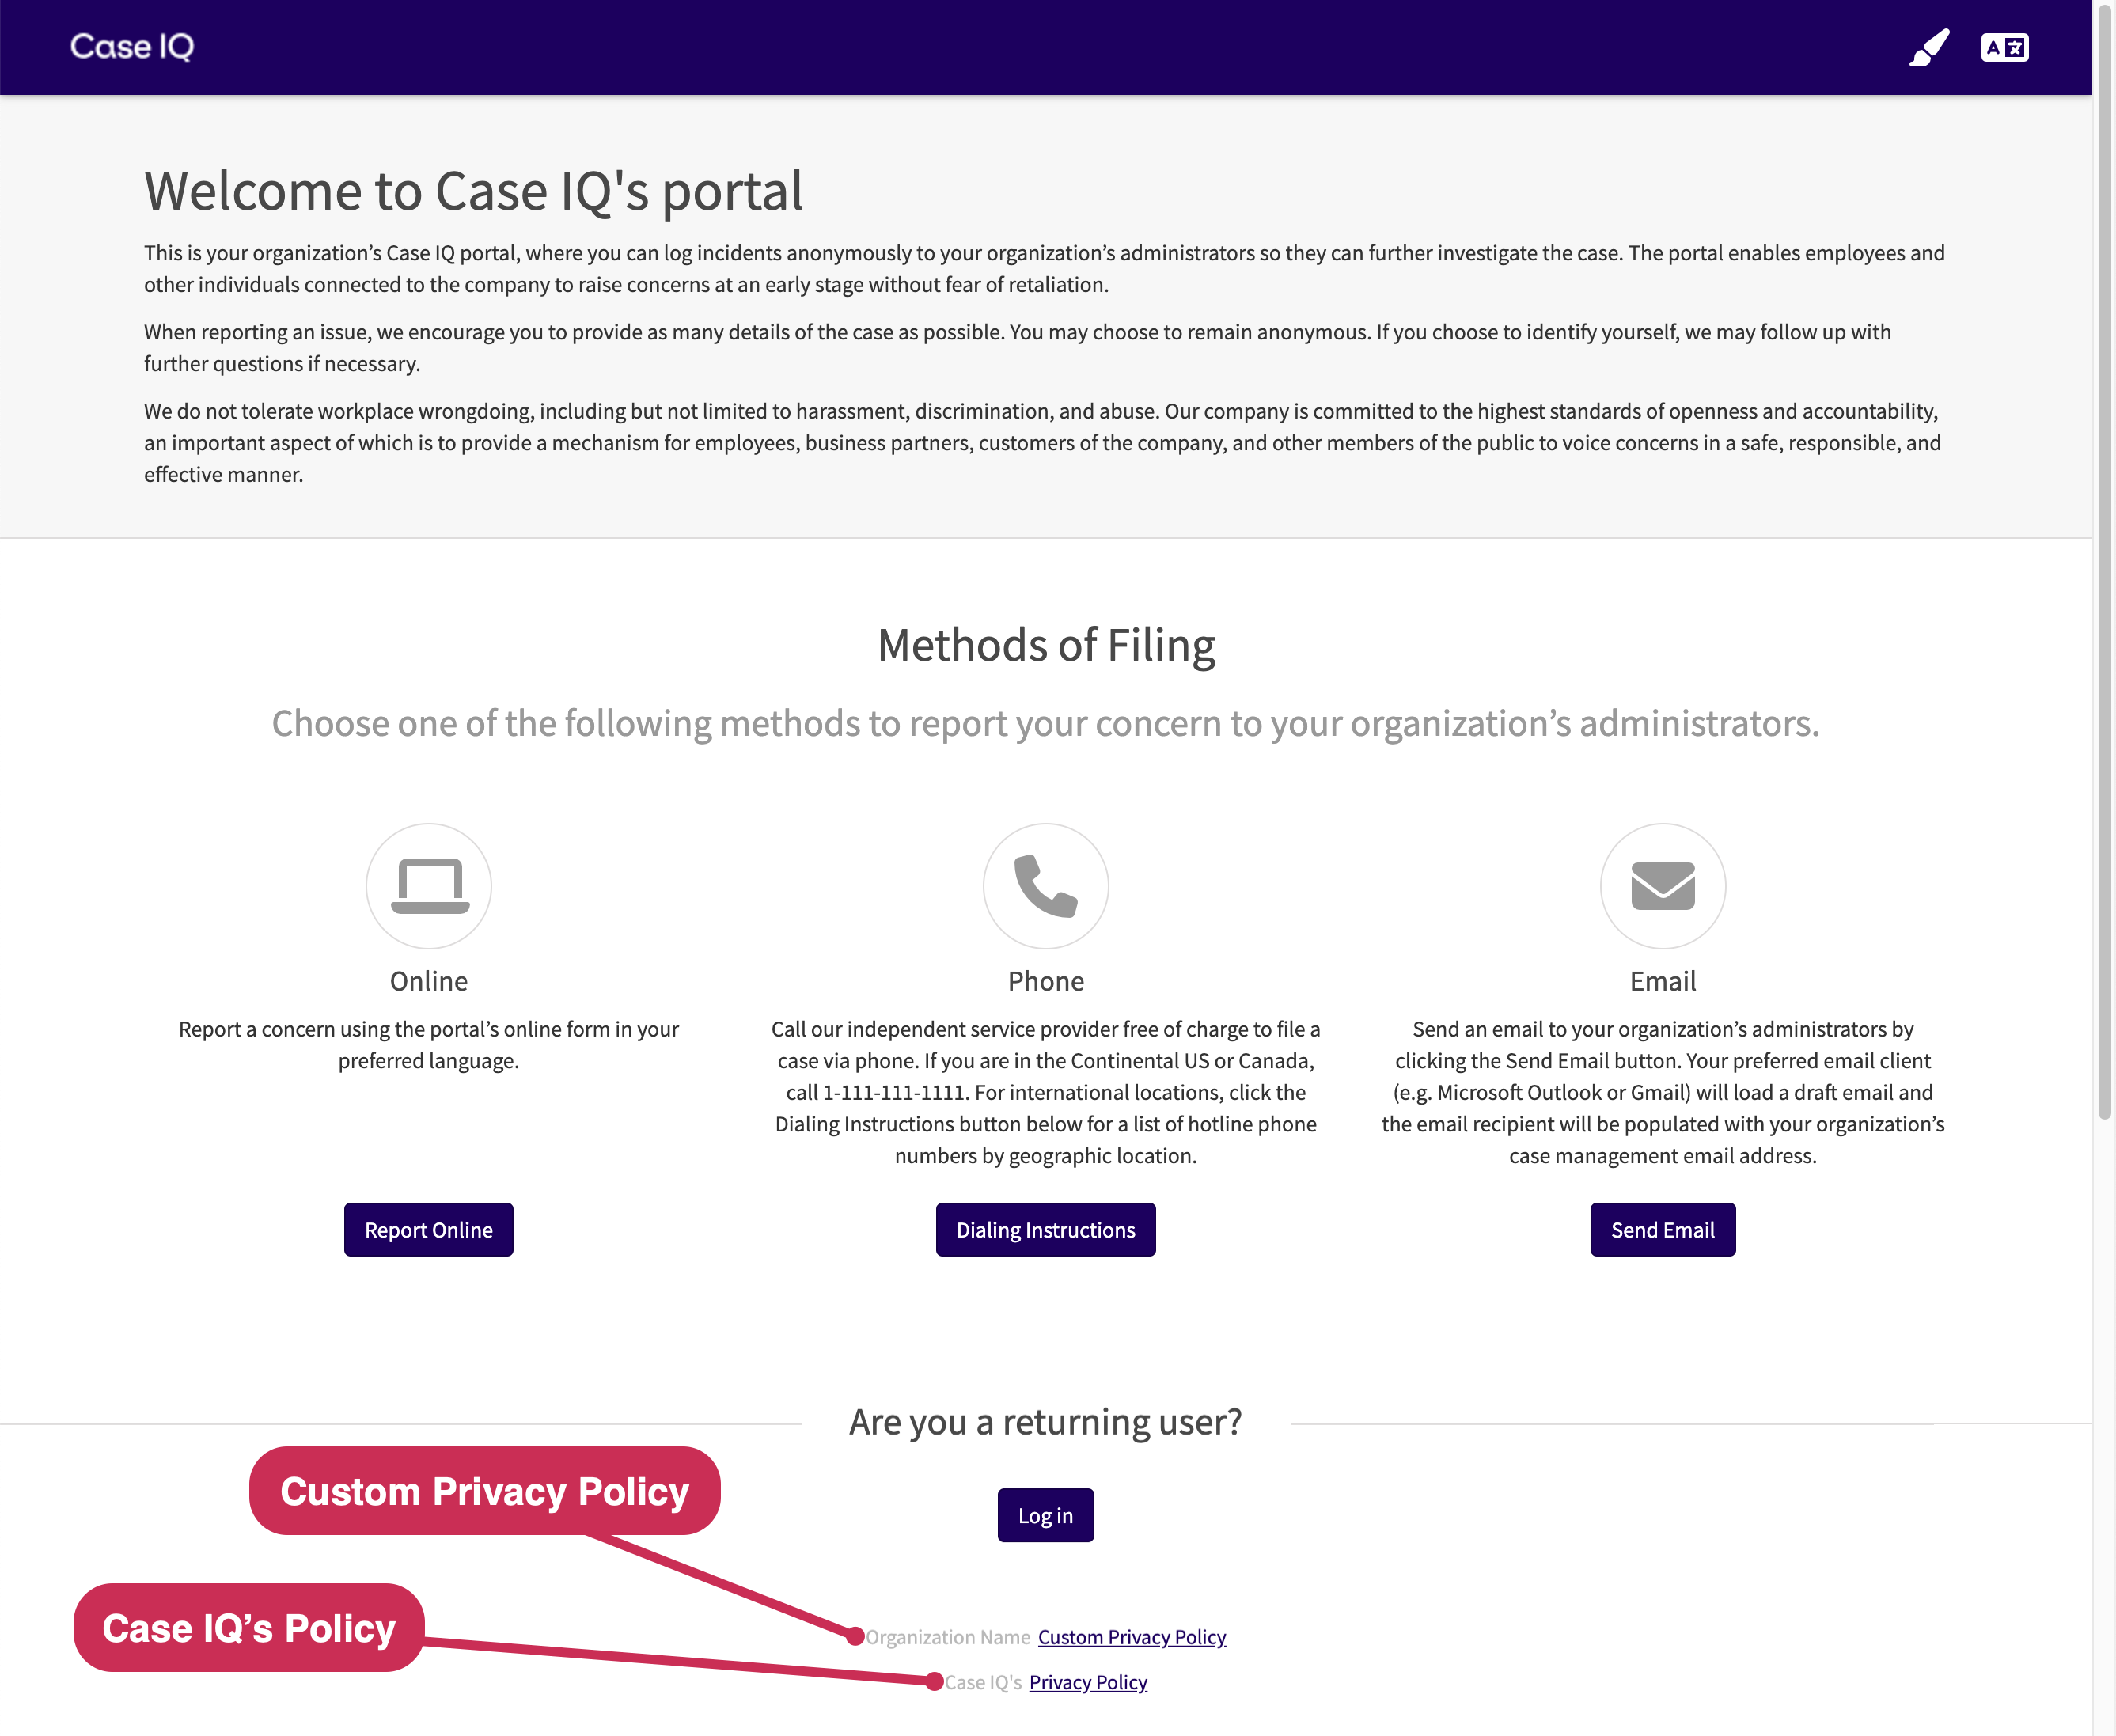The width and height of the screenshot is (2116, 1736).
Task: Open the Custom Privacy Policy link
Action: 1132,1634
